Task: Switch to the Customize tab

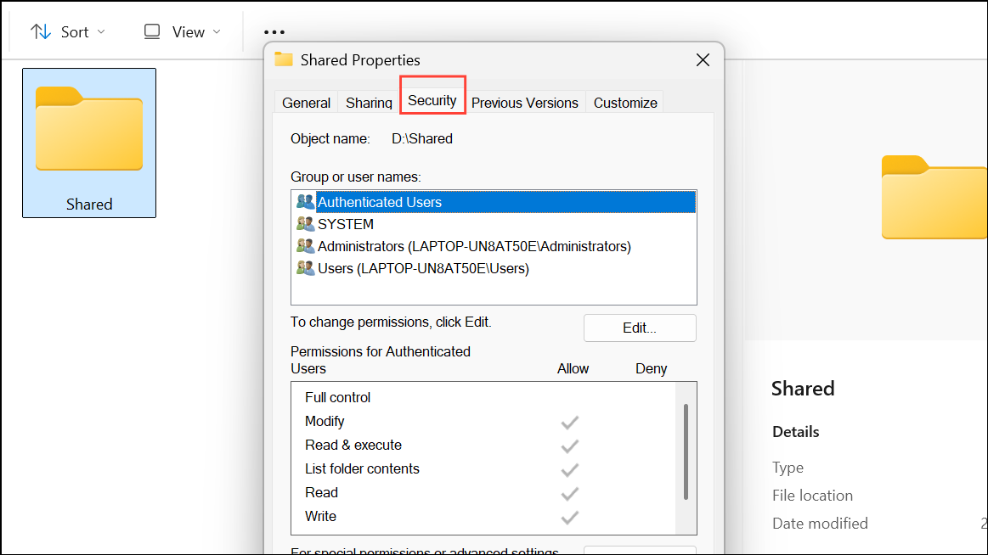Action: pyautogui.click(x=624, y=102)
